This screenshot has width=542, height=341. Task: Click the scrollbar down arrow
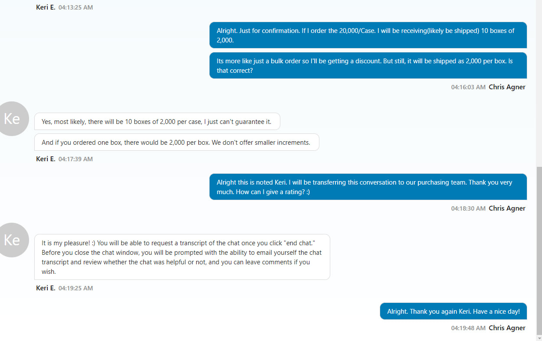coord(539,337)
